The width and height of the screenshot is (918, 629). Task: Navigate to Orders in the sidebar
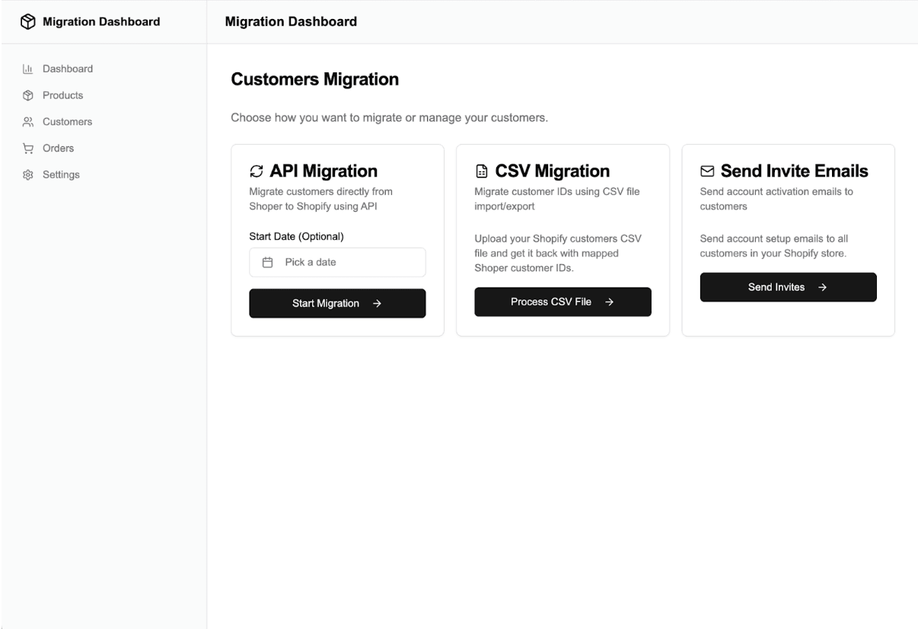[x=58, y=148]
